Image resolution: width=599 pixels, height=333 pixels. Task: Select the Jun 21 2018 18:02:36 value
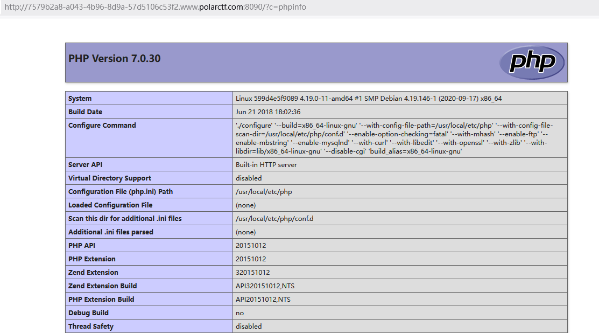point(268,112)
